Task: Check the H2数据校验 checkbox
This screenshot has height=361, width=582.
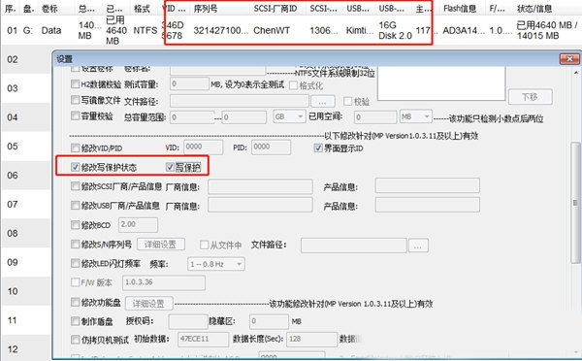Action: coord(76,84)
